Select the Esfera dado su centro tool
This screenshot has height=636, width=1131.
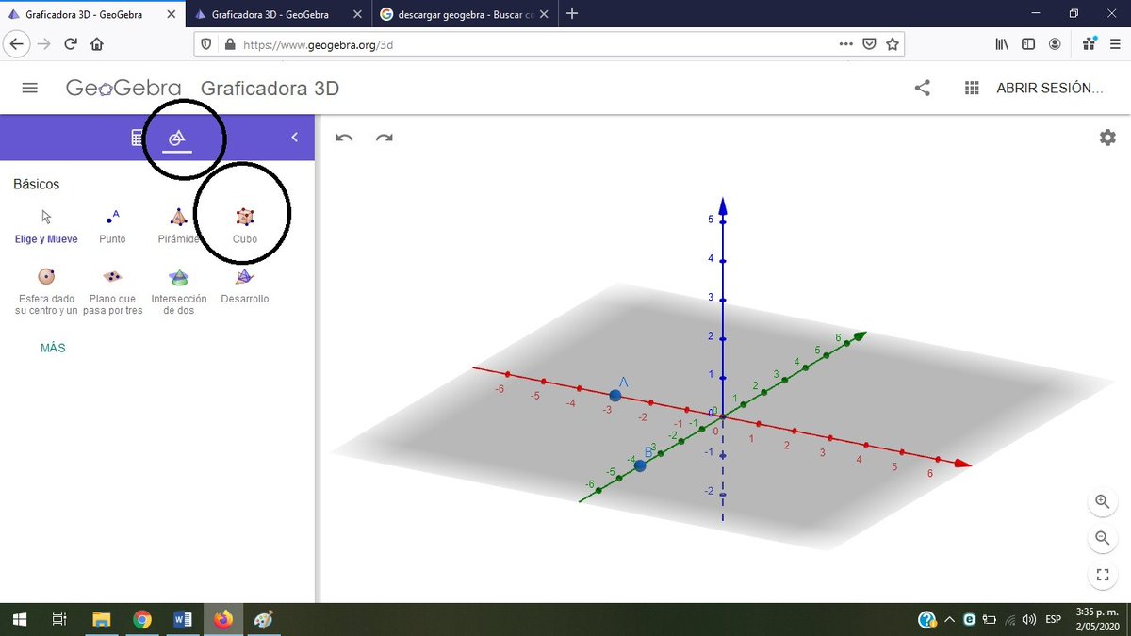(x=46, y=291)
